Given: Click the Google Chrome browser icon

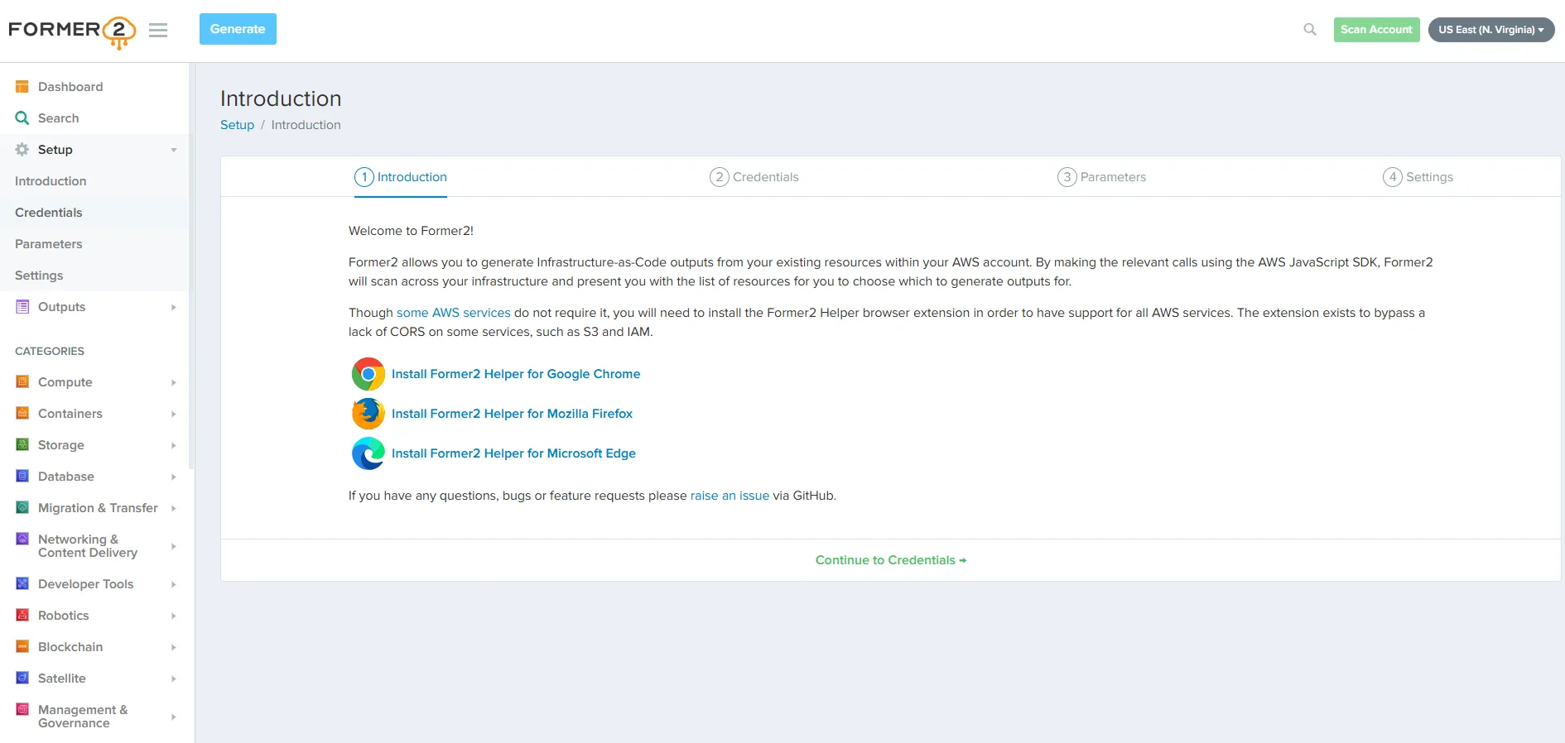Looking at the screenshot, I should [x=368, y=374].
